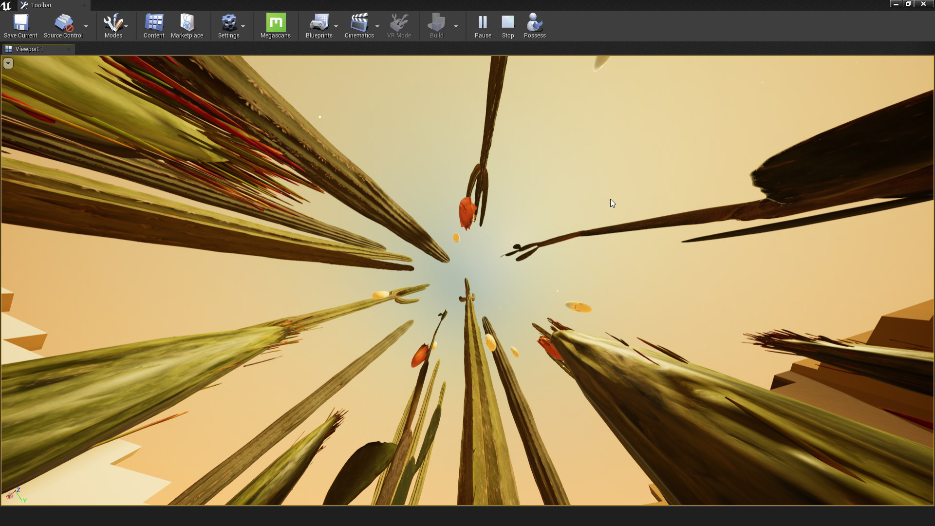Click the Possess player icon

(x=535, y=23)
